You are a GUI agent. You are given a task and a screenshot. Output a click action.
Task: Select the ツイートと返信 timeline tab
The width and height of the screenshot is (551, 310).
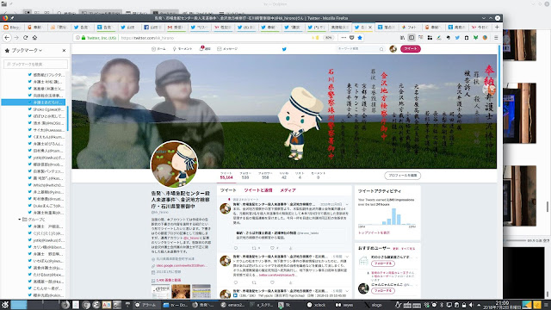[258, 190]
